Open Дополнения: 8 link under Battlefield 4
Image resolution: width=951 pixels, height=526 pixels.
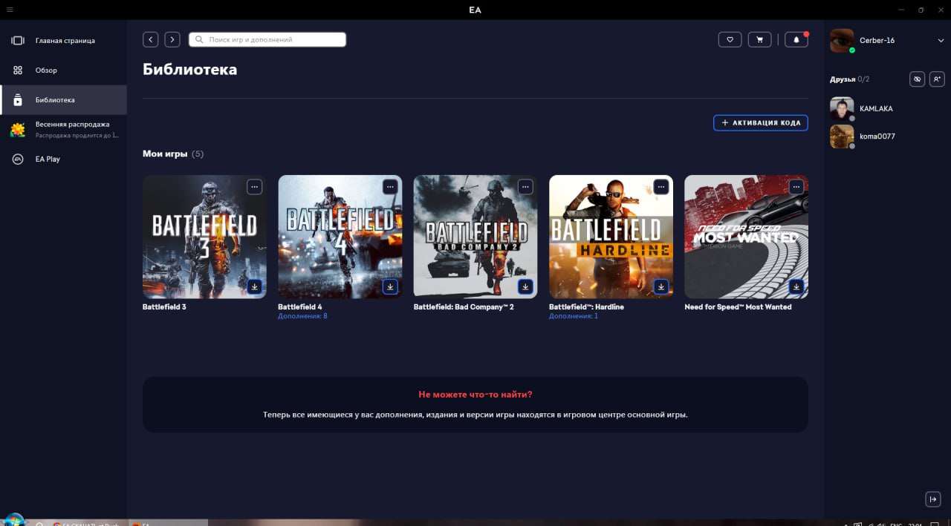[x=302, y=315]
